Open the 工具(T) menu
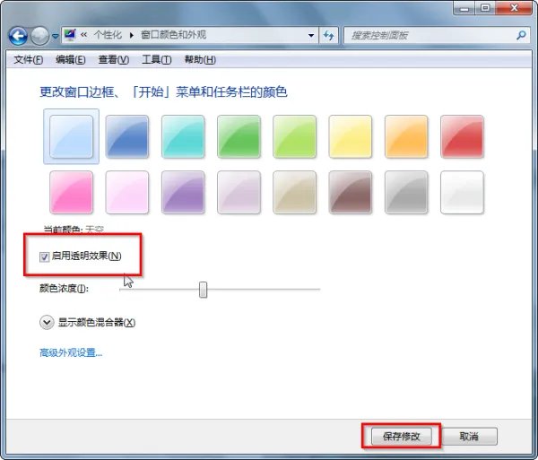Viewport: 538px width, 460px height. (156, 60)
